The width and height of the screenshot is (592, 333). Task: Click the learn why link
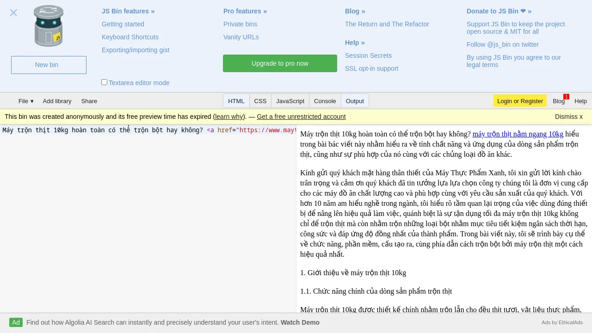[x=229, y=117]
